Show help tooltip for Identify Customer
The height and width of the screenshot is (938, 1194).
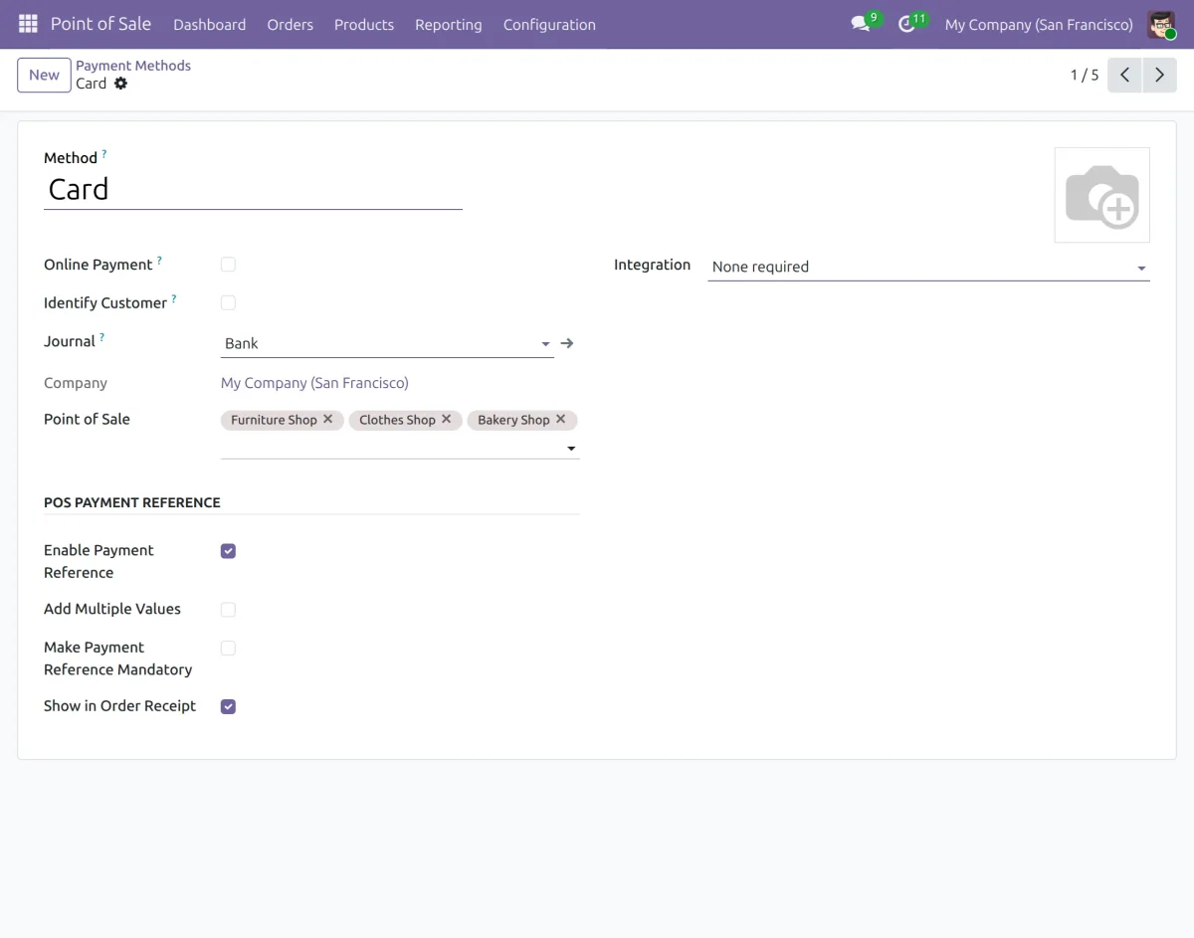pos(174,298)
